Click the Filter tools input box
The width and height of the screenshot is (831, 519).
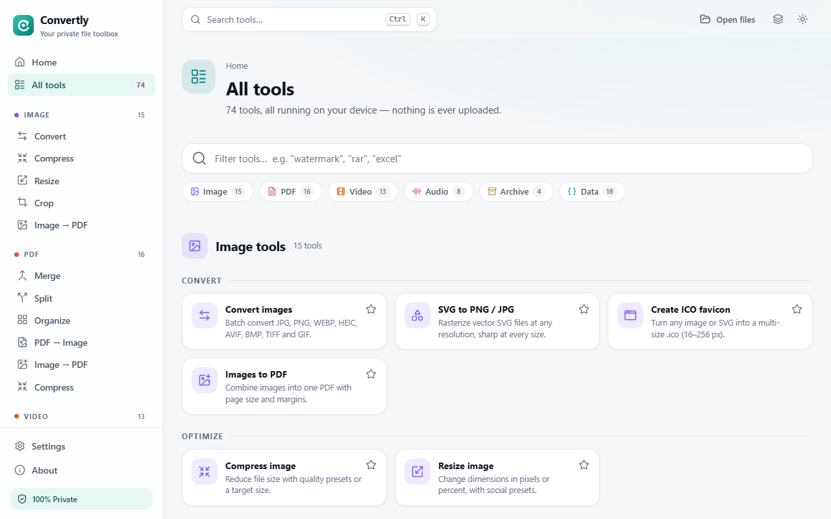click(497, 158)
